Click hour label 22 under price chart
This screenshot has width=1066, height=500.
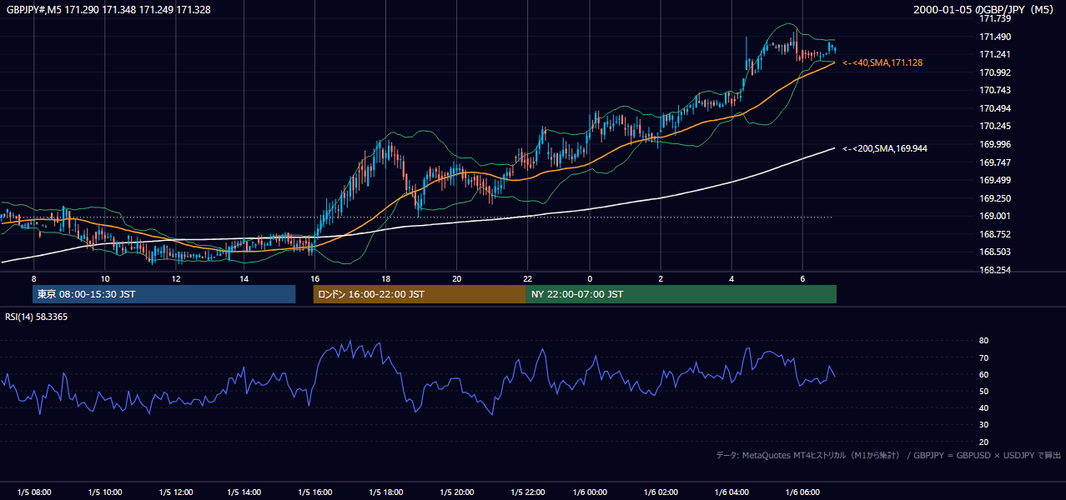point(527,278)
